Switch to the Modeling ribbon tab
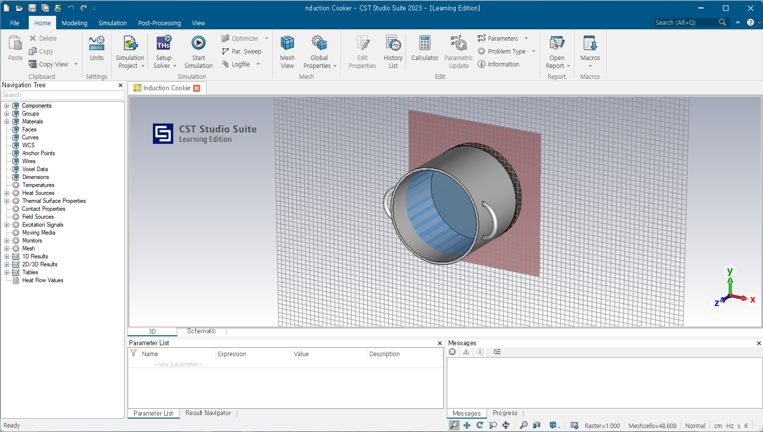The width and height of the screenshot is (763, 432). [x=74, y=23]
